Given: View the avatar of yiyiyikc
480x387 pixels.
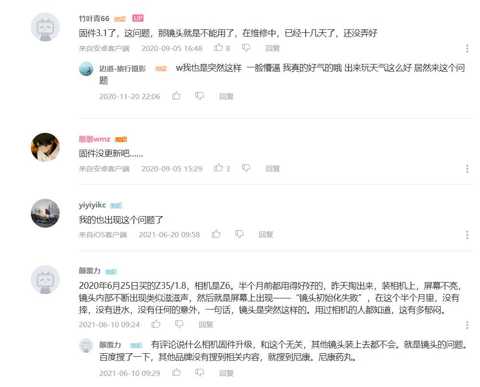Looking at the screenshot, I should [x=45, y=213].
